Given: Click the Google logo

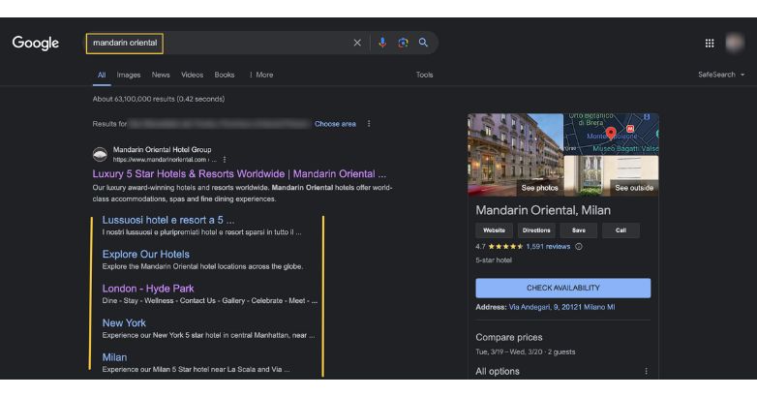Looking at the screenshot, I should 36,43.
